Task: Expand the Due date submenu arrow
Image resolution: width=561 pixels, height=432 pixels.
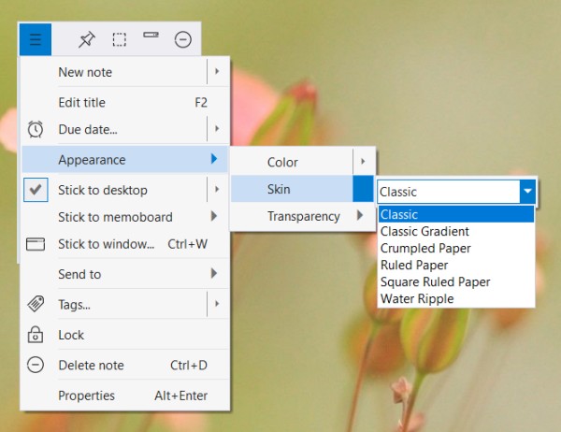Action: point(217,128)
